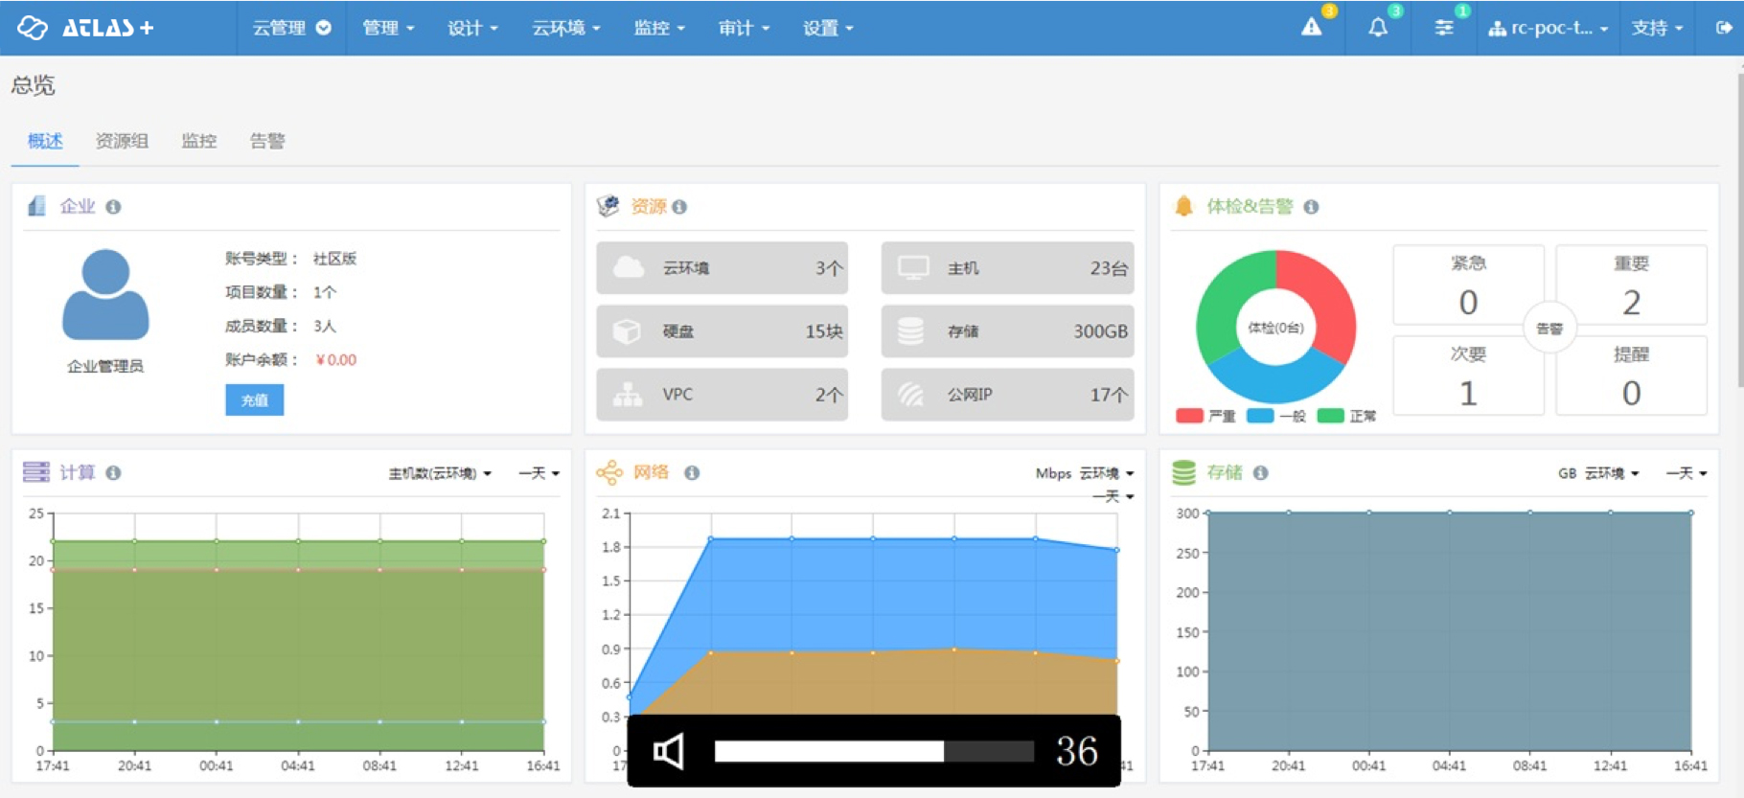Open the 一天 time range dropdown in 存储 panel
Viewport: 1744px width, 798px height.
(1686, 473)
